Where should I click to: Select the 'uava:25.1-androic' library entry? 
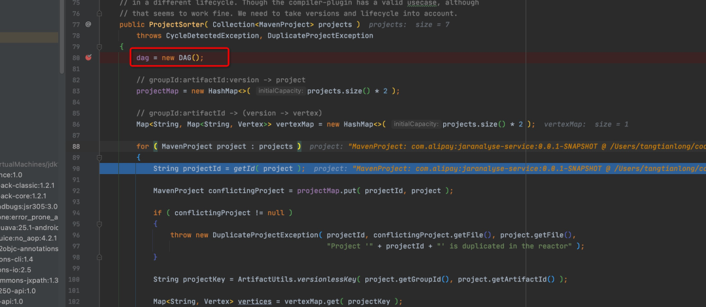(x=29, y=227)
